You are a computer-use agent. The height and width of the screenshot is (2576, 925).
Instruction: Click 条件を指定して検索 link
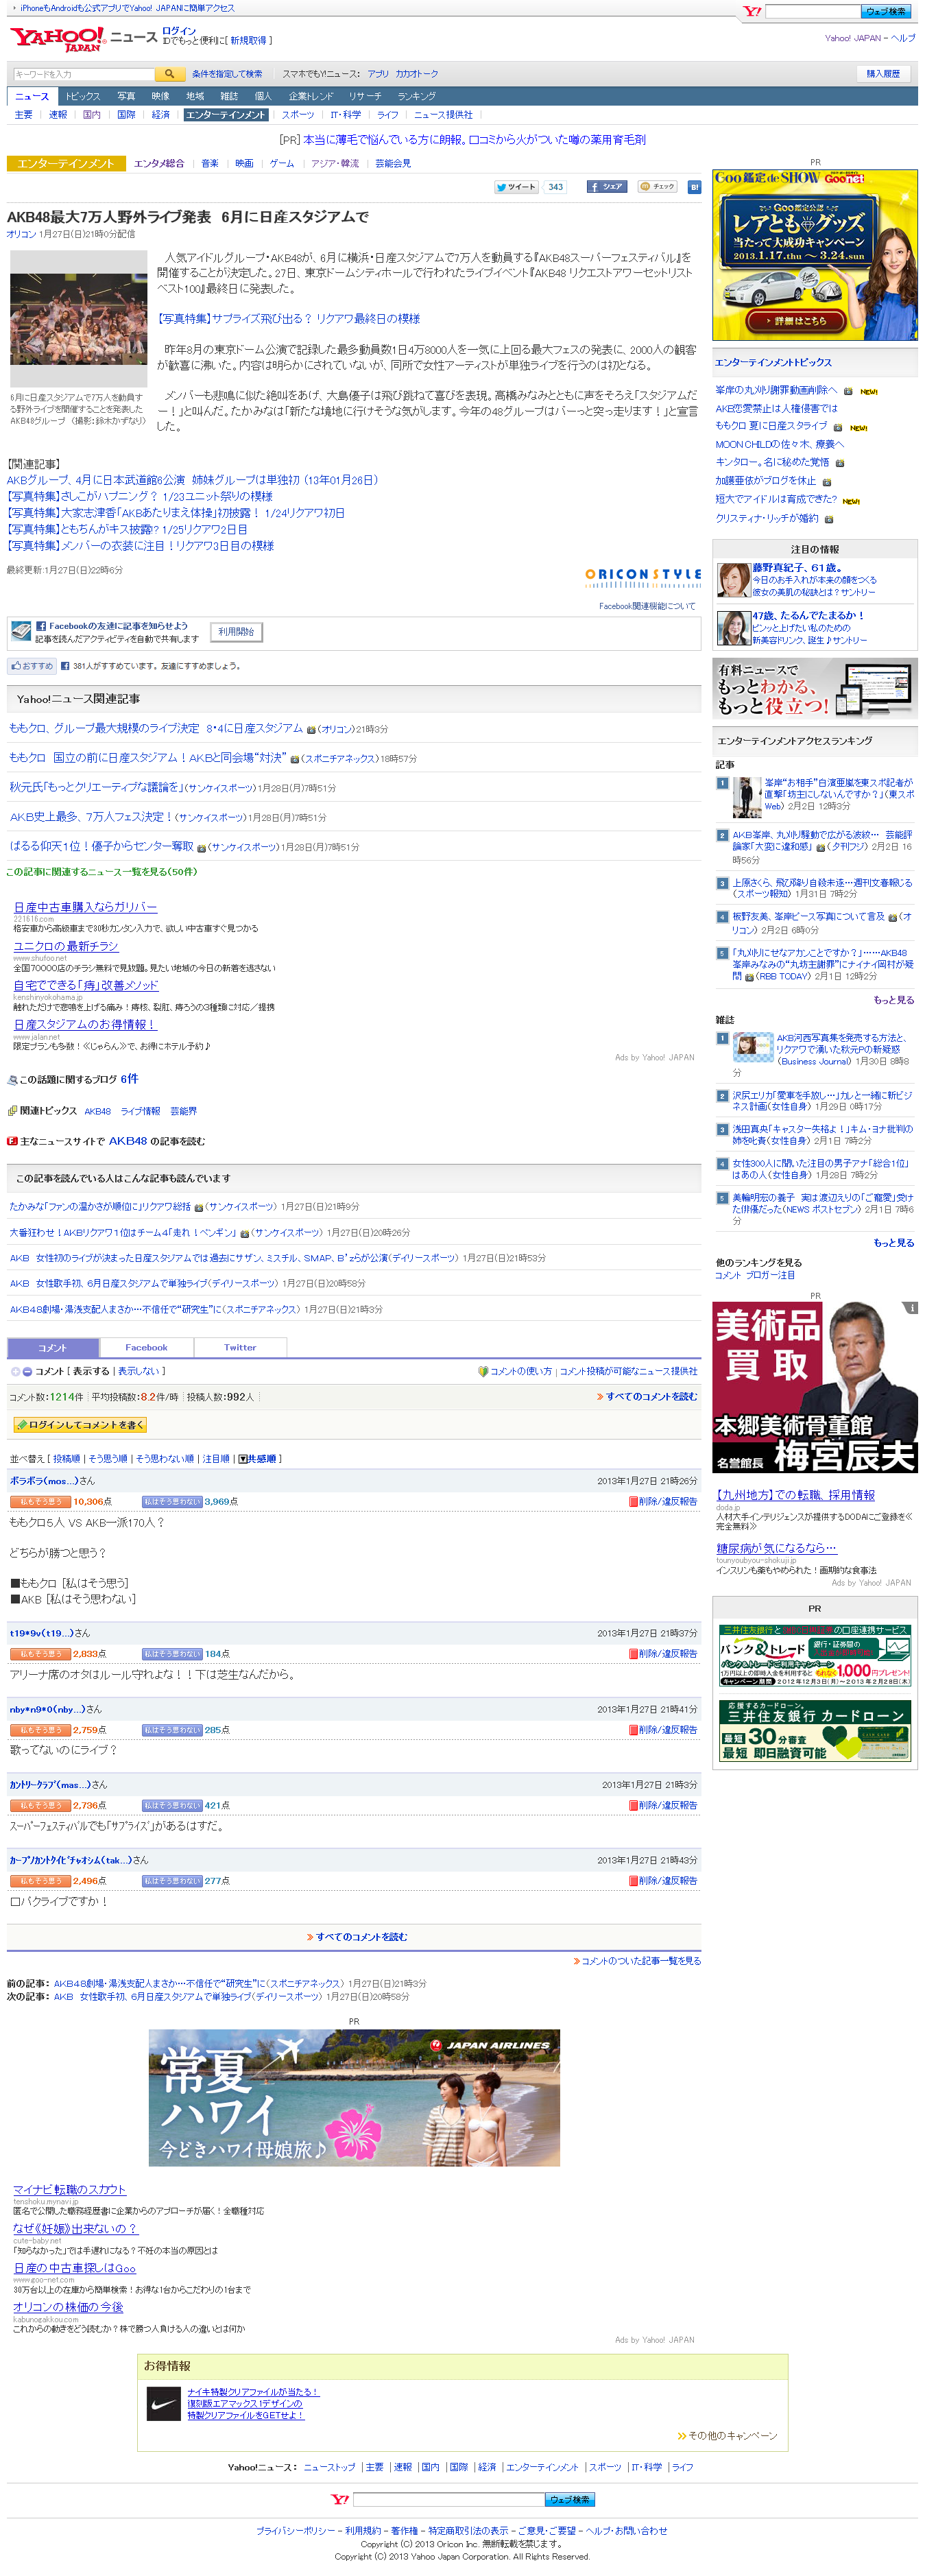pyautogui.click(x=227, y=74)
